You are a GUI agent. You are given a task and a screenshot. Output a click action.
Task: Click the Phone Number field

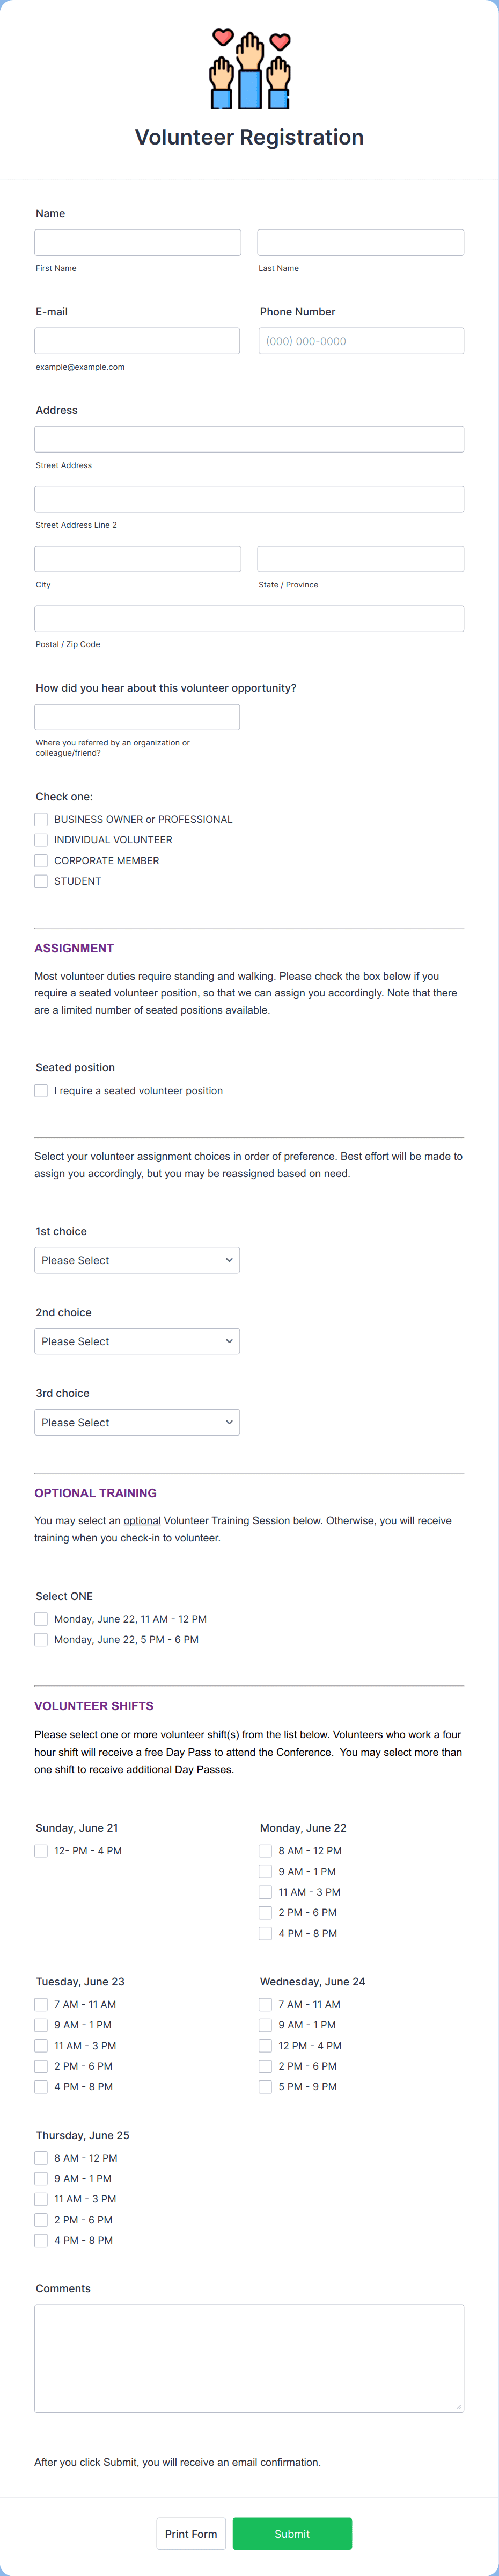pyautogui.click(x=361, y=341)
